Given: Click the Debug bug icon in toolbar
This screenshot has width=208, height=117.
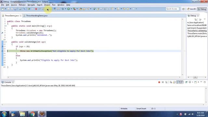Looking at the screenshot, I should [x=63, y=9].
